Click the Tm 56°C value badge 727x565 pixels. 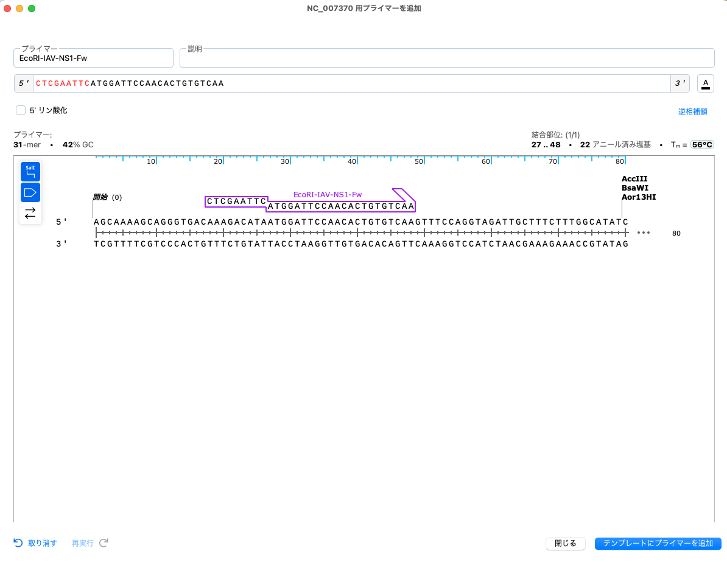pos(701,144)
